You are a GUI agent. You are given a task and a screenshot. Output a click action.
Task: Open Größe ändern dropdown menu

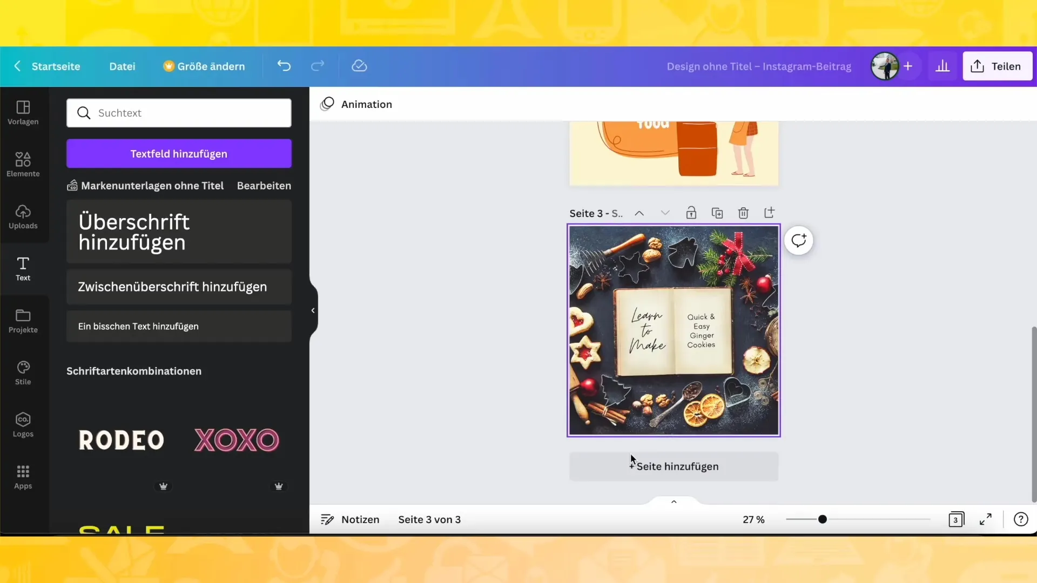coord(204,65)
